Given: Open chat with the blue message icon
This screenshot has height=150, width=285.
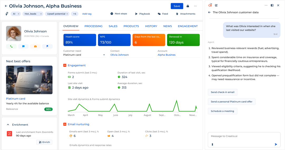Looking at the screenshot, I should click(x=23, y=46).
